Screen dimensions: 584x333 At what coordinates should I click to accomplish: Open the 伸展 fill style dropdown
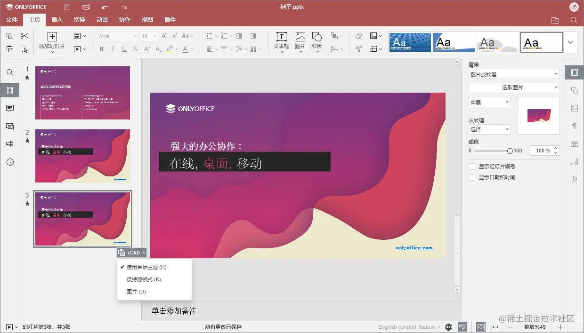(x=489, y=102)
